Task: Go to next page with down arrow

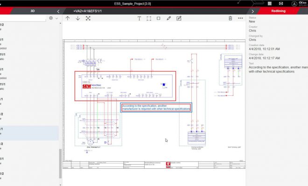Action: (x=78, y=19)
